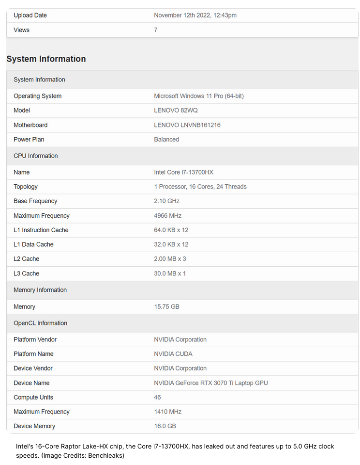Click the 'Operating System' label
Viewport: 360px width, 465px height.
tap(38, 96)
